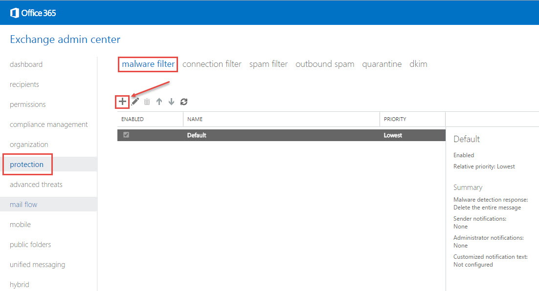Screen dimensions: 539x291
Task: Open the dkim tab
Action: tap(418, 63)
